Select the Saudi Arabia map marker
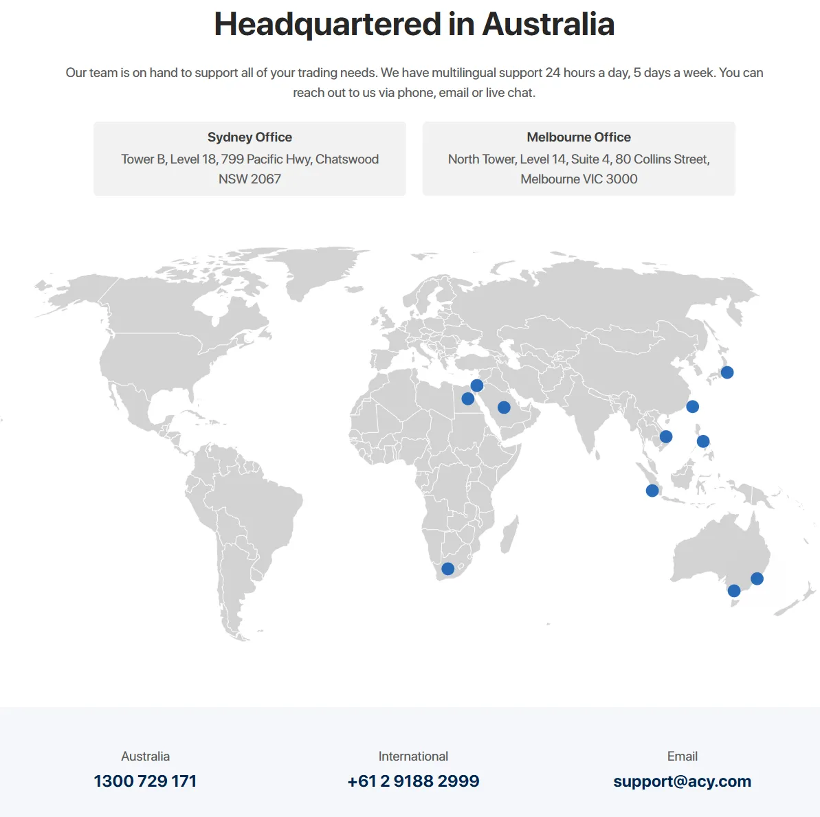 point(503,407)
